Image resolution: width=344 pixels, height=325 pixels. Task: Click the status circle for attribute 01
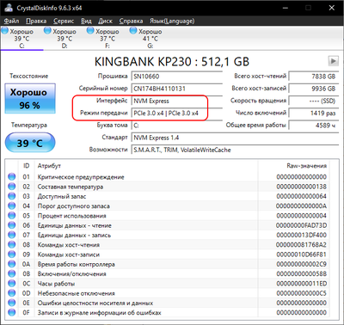[12, 177]
